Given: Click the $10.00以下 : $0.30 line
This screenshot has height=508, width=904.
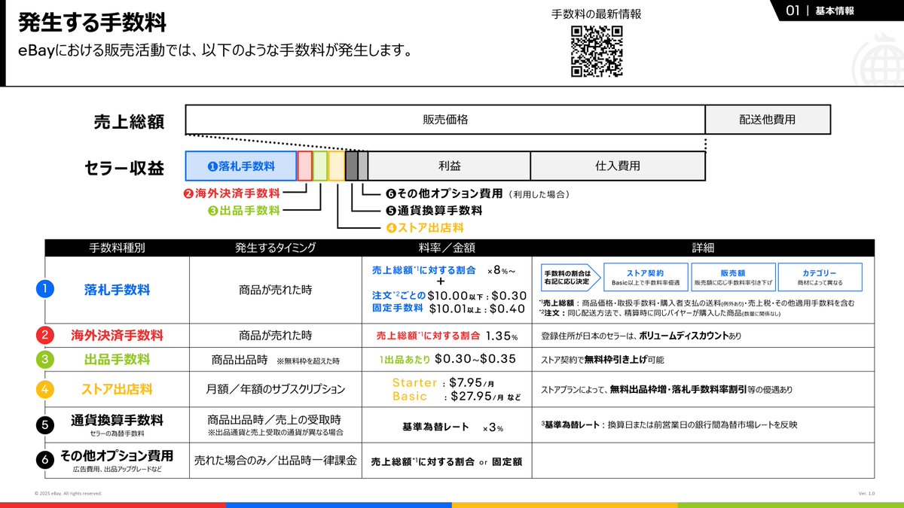Looking at the screenshot, I should pyautogui.click(x=478, y=295).
